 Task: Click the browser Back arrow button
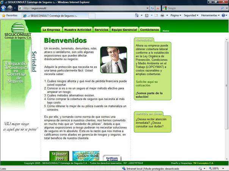pyautogui.click(x=4, y=8)
